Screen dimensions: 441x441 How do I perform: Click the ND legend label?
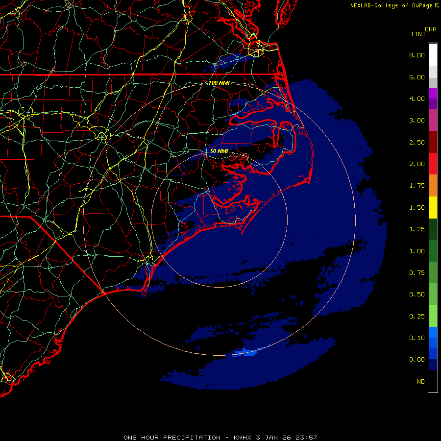pyautogui.click(x=421, y=382)
